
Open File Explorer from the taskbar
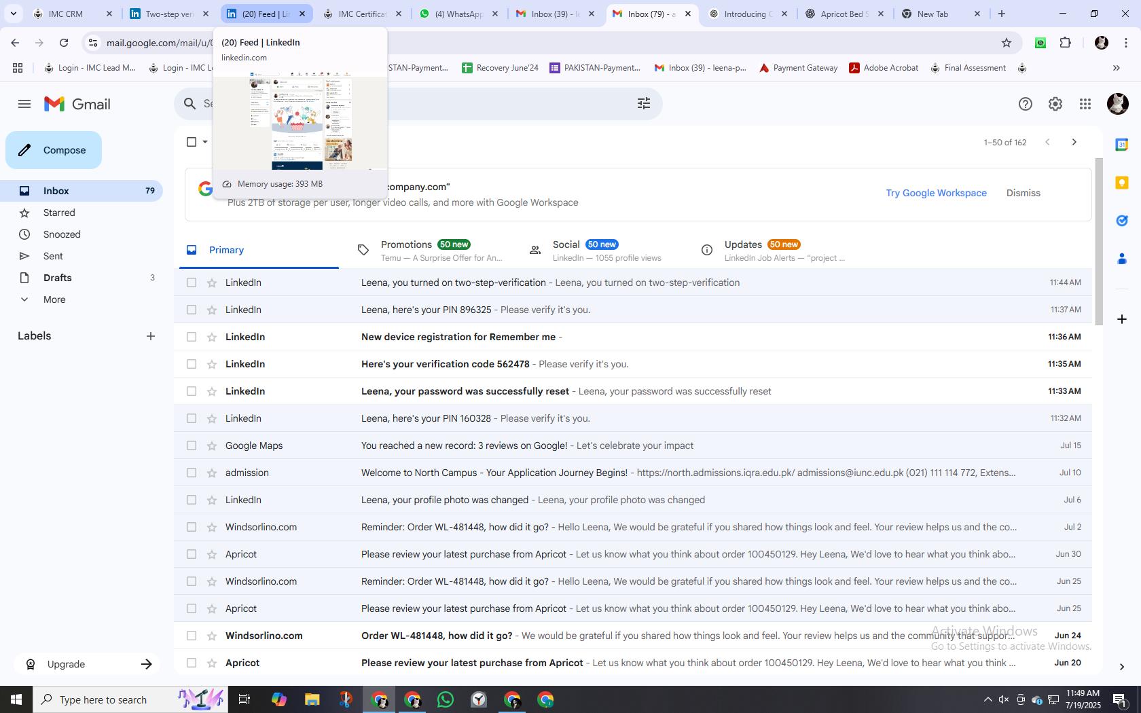[x=312, y=699]
